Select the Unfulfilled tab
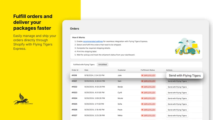 pos(103,65)
